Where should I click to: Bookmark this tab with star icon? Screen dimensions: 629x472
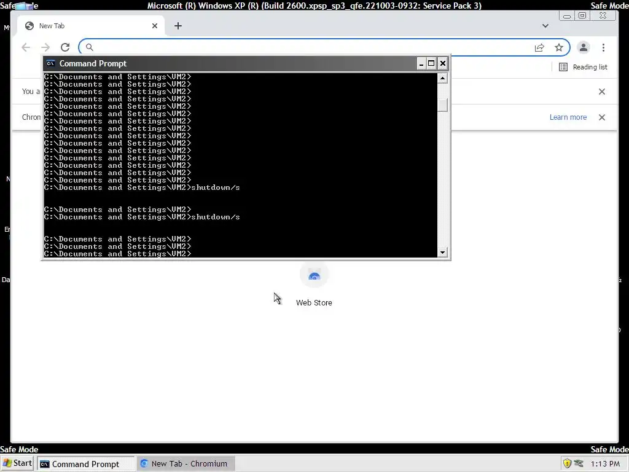coord(559,48)
